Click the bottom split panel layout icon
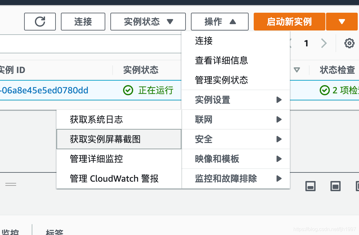Viewport: 359px width, 235px height. click(310, 186)
